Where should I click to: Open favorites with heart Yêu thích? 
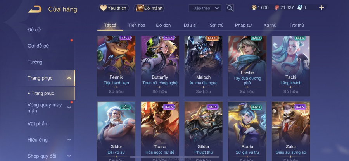114,8
